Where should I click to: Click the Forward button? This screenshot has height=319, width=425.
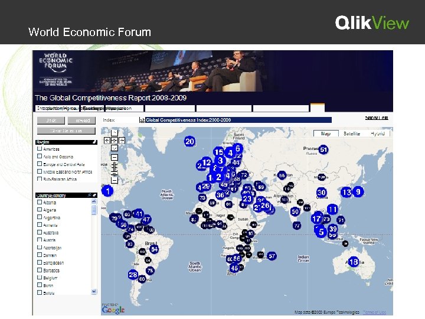pos(82,121)
